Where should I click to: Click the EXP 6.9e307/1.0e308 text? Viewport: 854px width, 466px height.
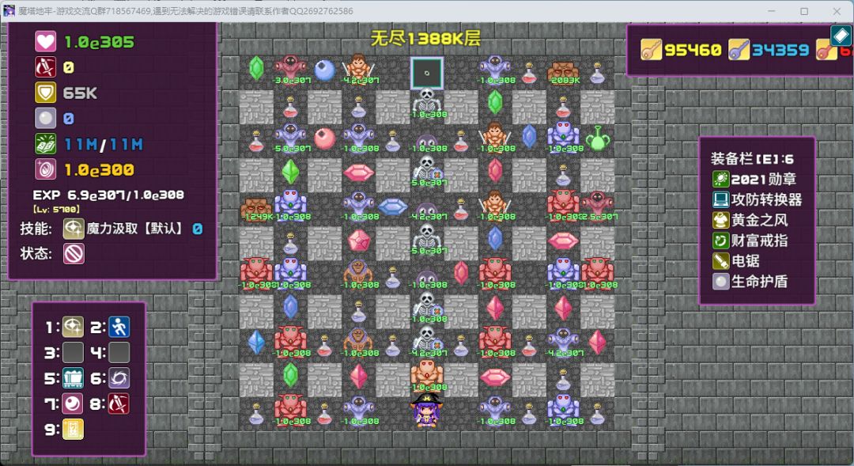pyautogui.click(x=108, y=195)
